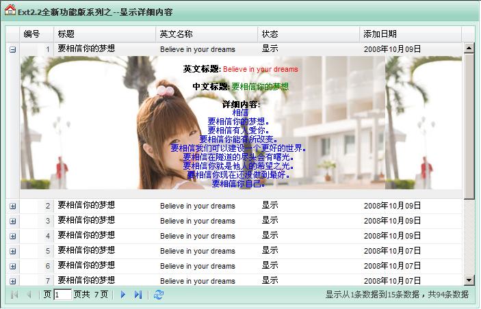
Task: Click the line 要相信有人爱你。
Action: tap(239, 131)
